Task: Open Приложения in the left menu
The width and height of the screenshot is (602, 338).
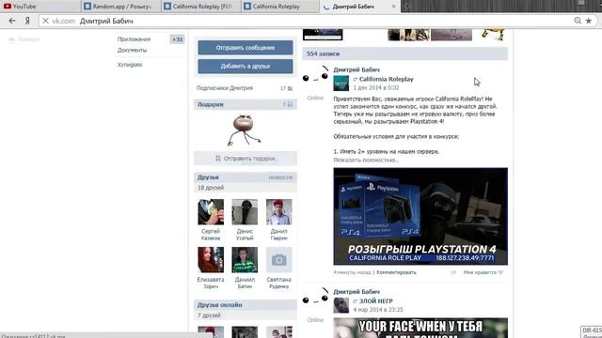Action: 134,39
